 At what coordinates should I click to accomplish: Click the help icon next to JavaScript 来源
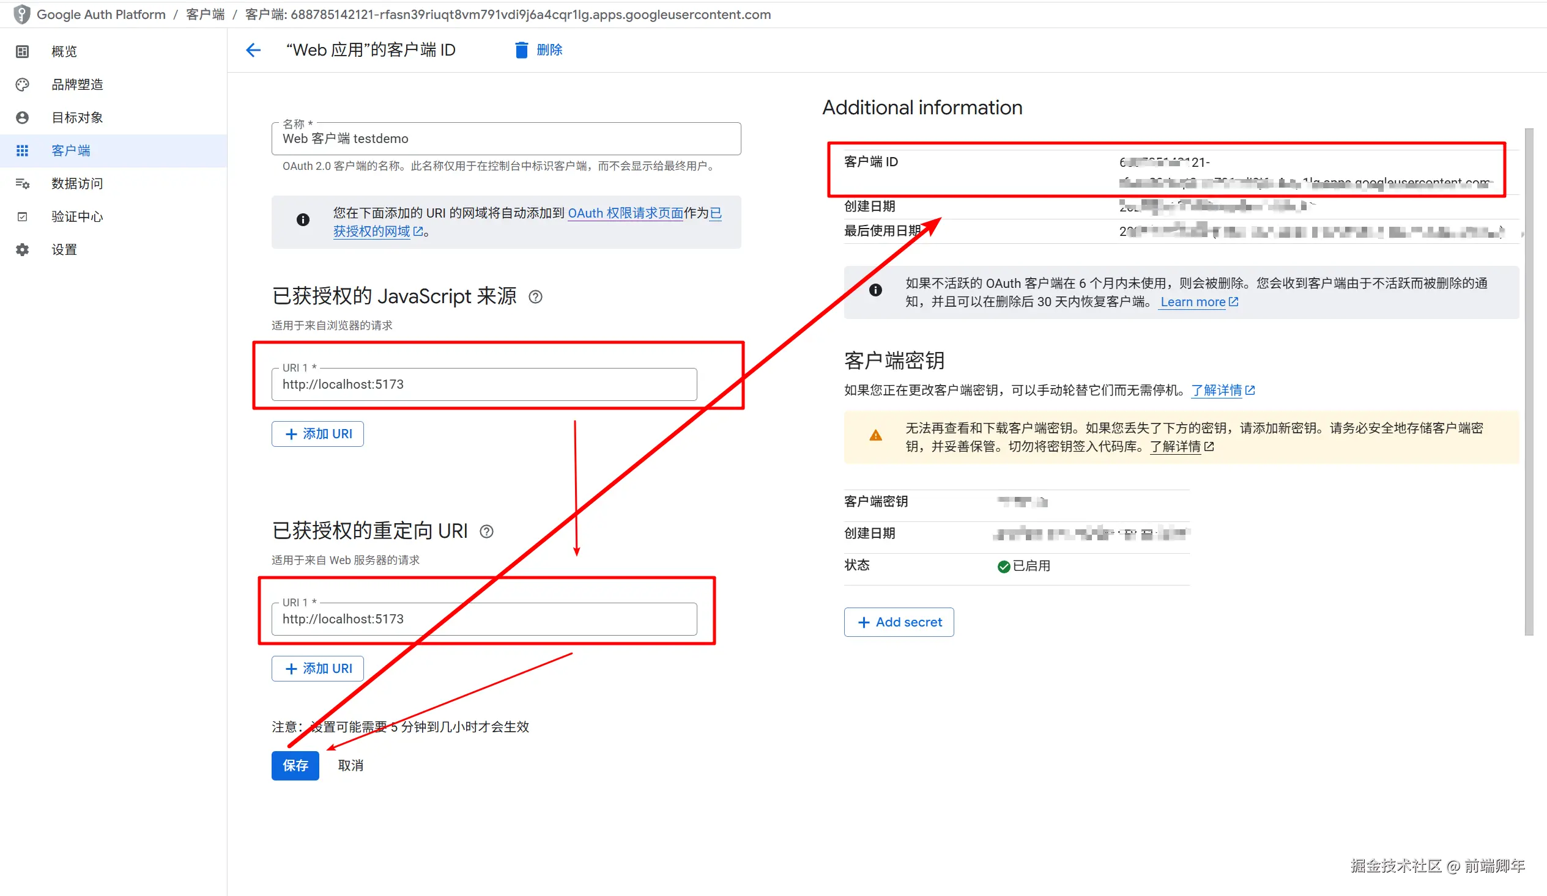point(535,297)
